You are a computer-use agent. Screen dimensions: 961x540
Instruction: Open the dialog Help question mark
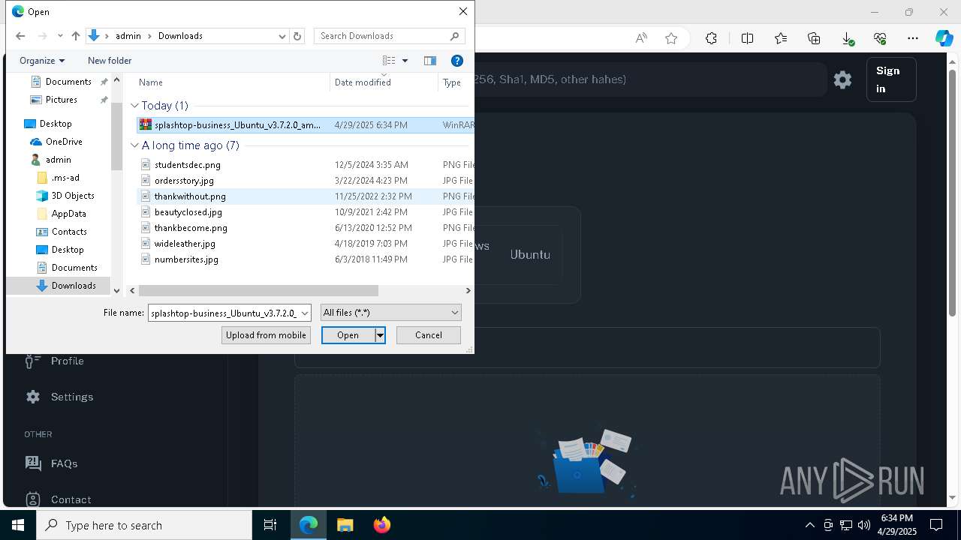456,61
